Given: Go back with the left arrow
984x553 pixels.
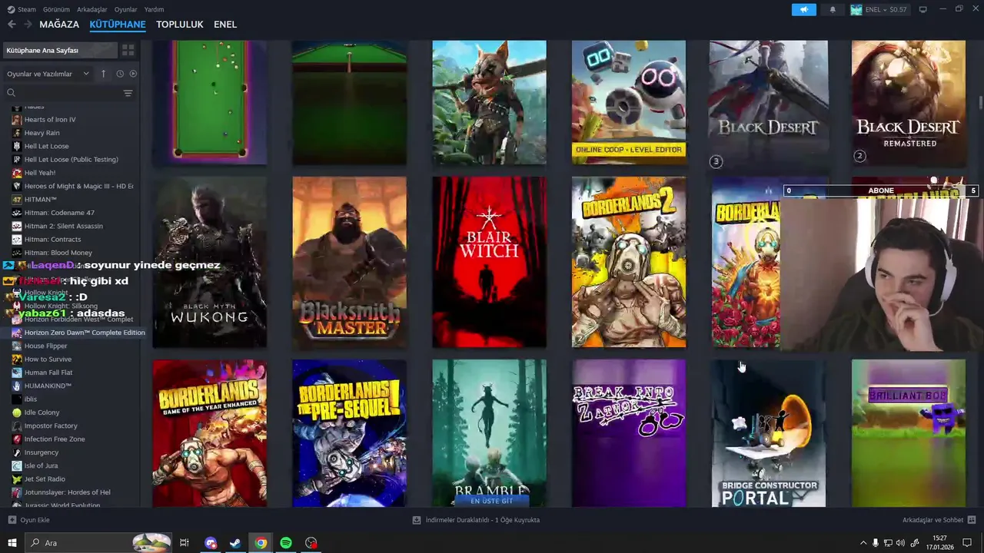Looking at the screenshot, I should pyautogui.click(x=12, y=25).
